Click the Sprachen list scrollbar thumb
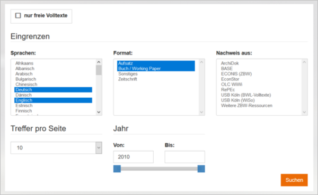Screen dimensions: 318x195 click(x=99, y=70)
